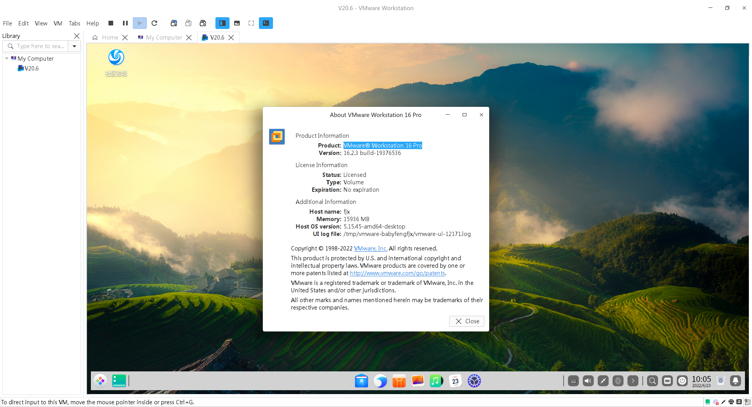Toggle the Library sidebar visibility button
This screenshot has width=752, height=407.
(x=222, y=23)
